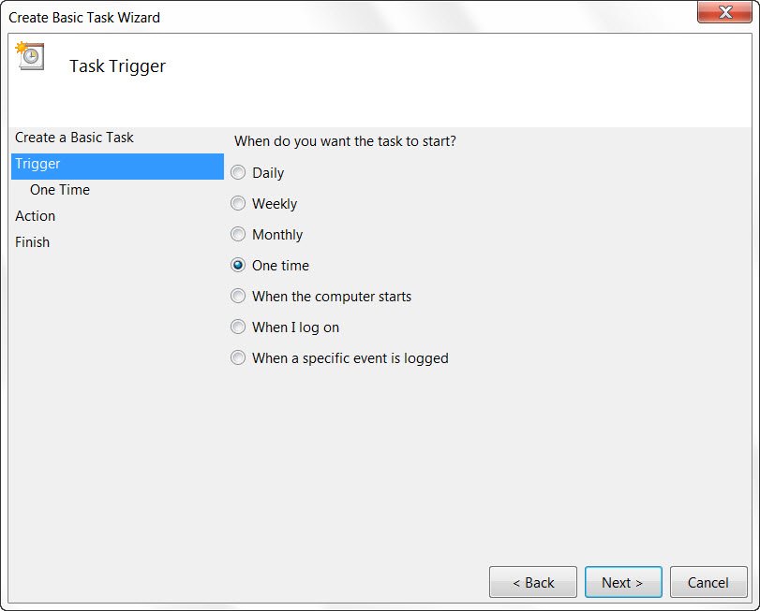Viewport: 760px width, 611px height.
Task: Choose the 'When I log on' trigger
Action: (238, 327)
